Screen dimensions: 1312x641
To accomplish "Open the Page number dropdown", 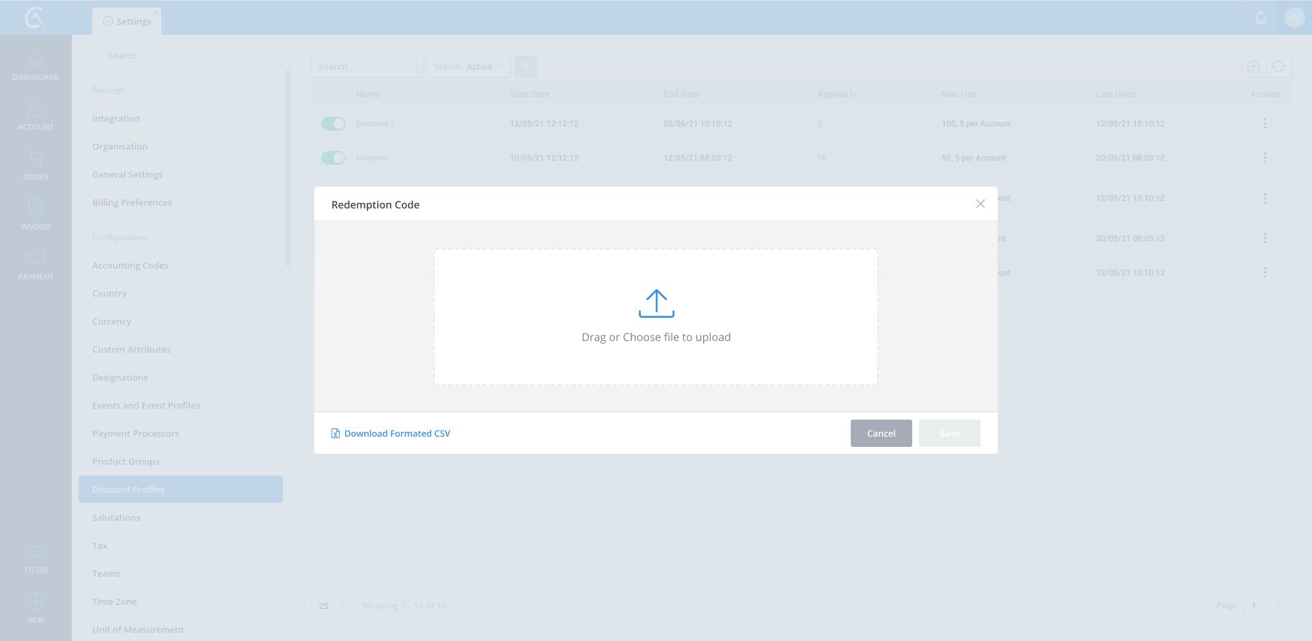I will [1267, 605].
